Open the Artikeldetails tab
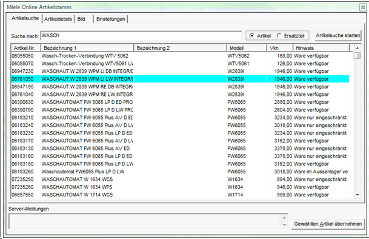The height and width of the screenshot is (239, 369). click(x=58, y=19)
